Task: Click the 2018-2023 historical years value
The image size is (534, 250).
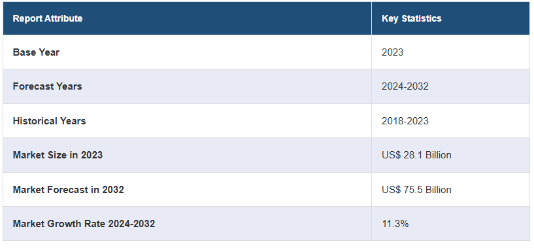Action: click(x=405, y=121)
